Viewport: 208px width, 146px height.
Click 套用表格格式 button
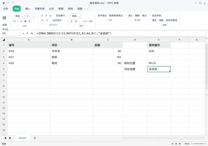(116, 16)
